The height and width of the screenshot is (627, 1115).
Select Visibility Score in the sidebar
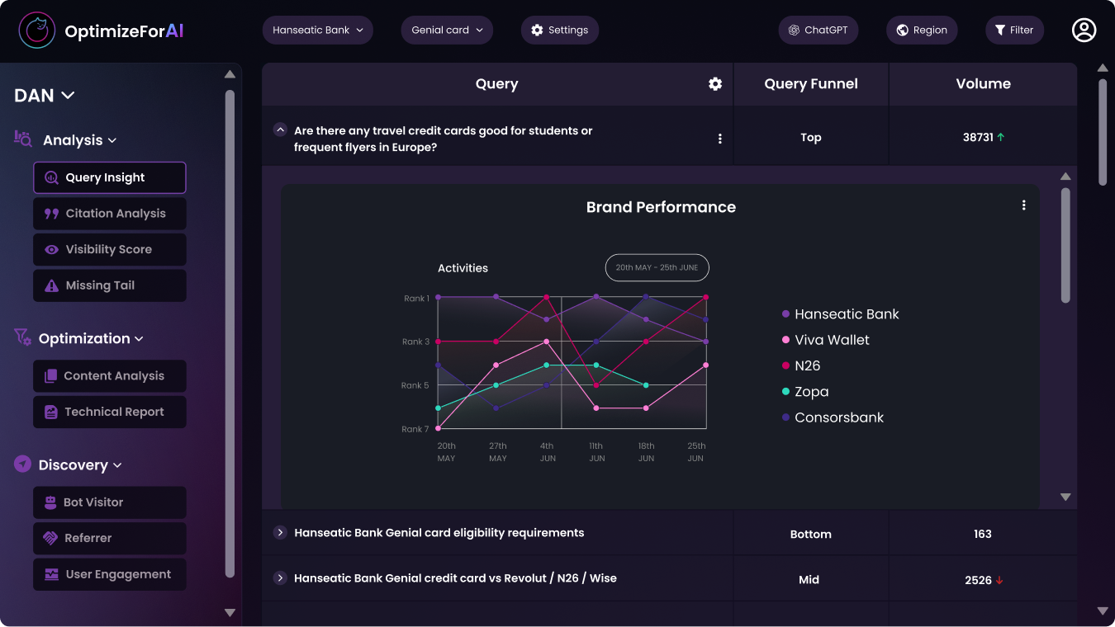click(110, 250)
